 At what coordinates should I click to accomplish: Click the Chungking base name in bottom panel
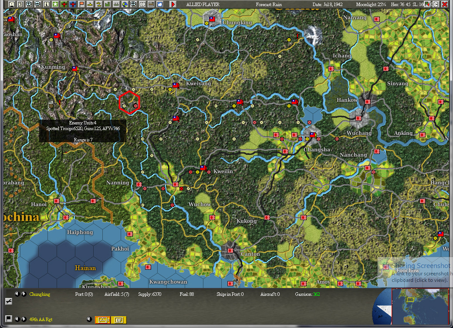[x=40, y=294]
